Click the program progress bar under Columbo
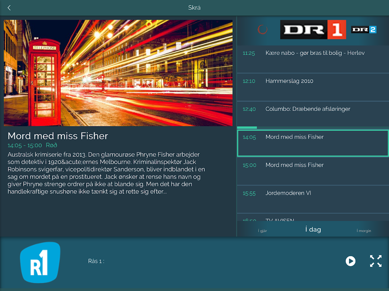The width and height of the screenshot is (389, 291). [313, 128]
